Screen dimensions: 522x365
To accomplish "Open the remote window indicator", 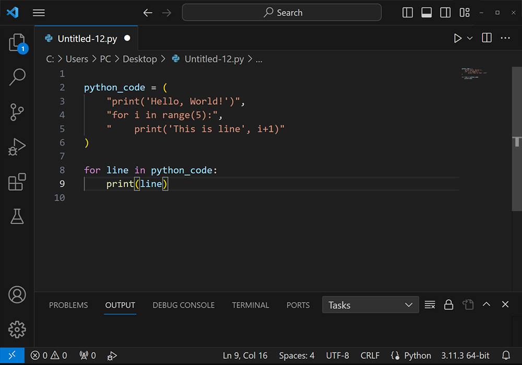I will pyautogui.click(x=12, y=356).
